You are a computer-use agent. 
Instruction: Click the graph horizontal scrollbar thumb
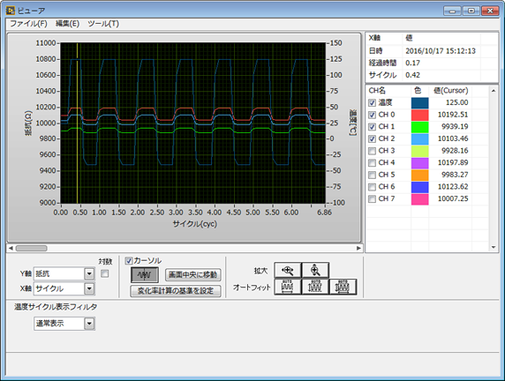32,248
